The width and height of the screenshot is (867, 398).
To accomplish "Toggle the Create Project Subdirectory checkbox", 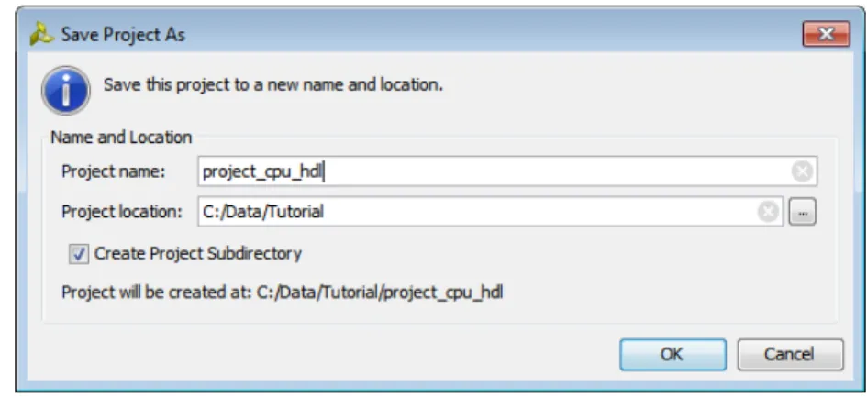I will pyautogui.click(x=79, y=254).
